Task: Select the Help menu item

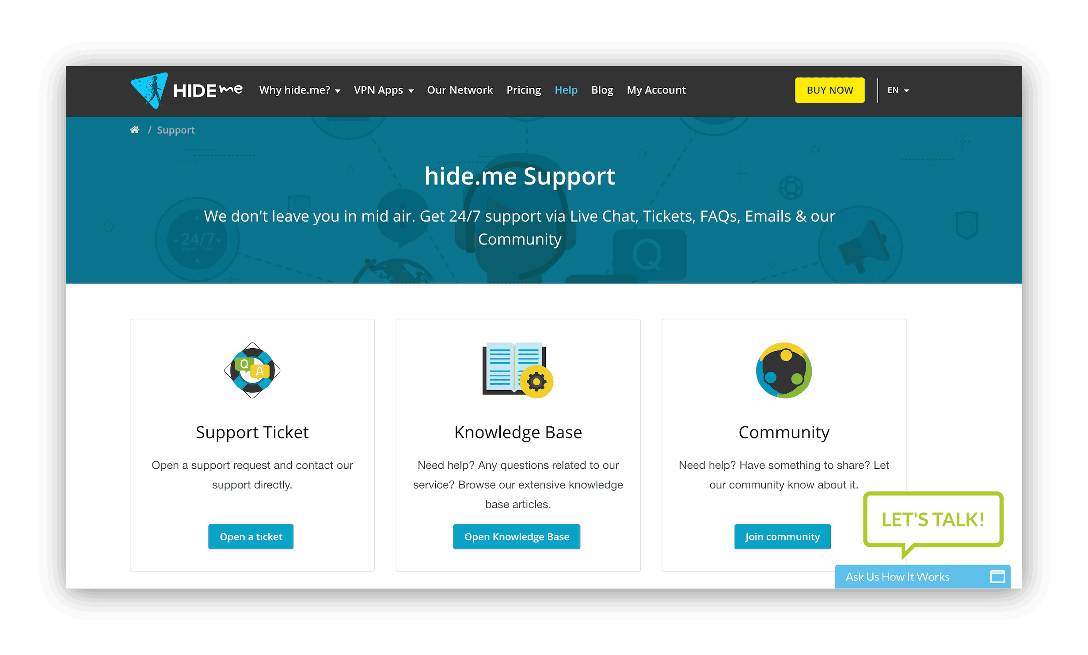Action: pos(566,90)
